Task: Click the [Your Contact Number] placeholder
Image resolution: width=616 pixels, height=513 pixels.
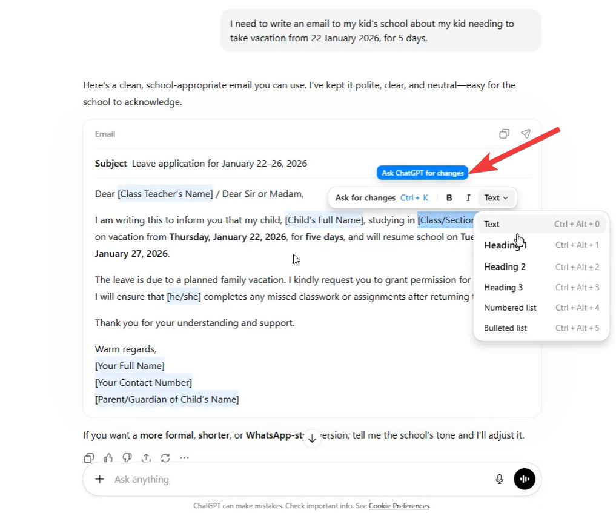Action: coord(144,383)
